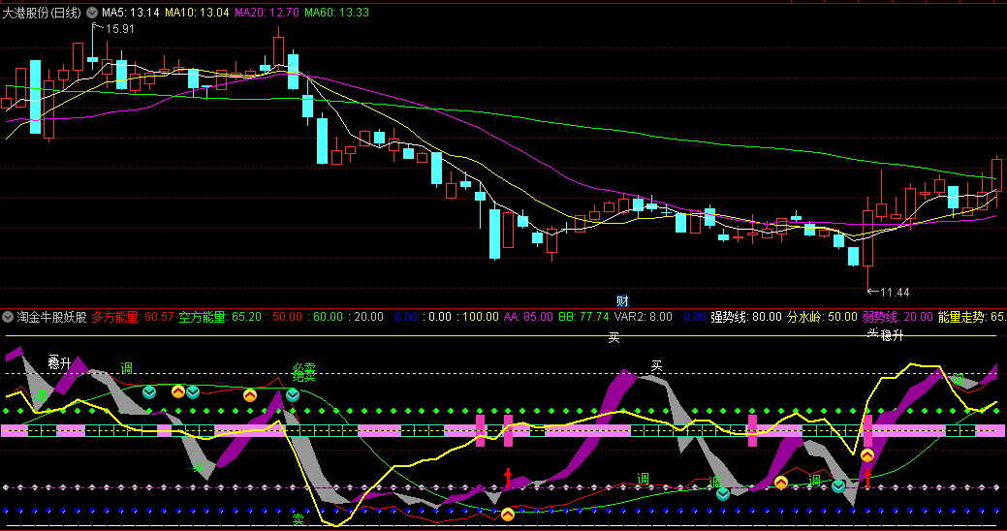Click the orange up signal on blue dotted line
Screen dimensions: 1007x531
507,515
